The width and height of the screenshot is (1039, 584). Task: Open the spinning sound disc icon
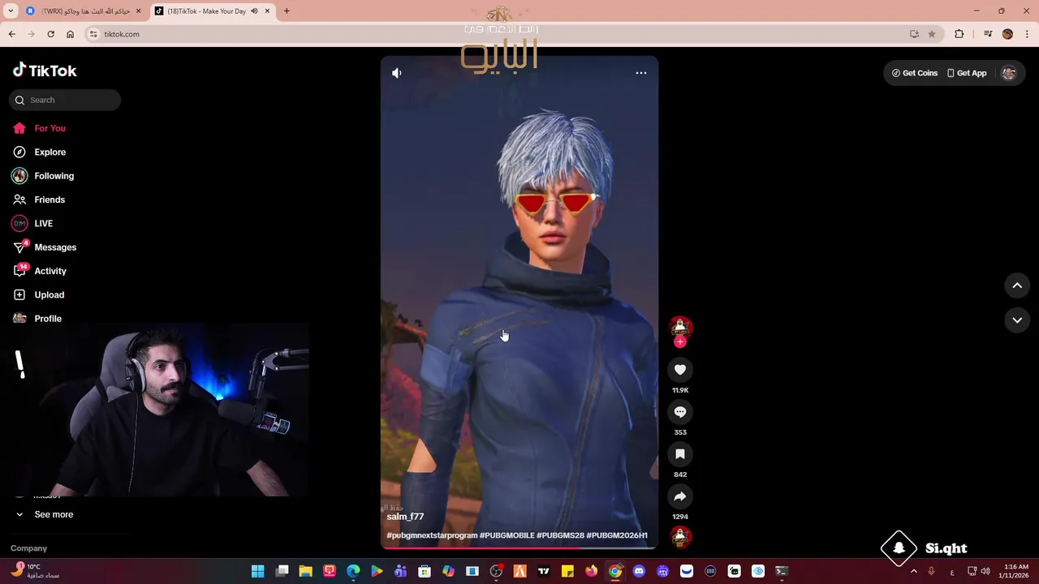(680, 537)
